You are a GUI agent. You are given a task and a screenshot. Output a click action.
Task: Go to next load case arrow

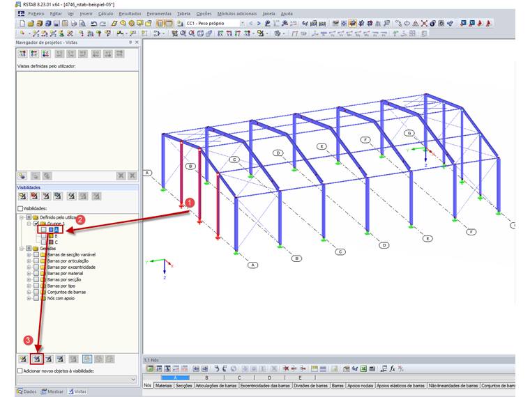coord(259,23)
